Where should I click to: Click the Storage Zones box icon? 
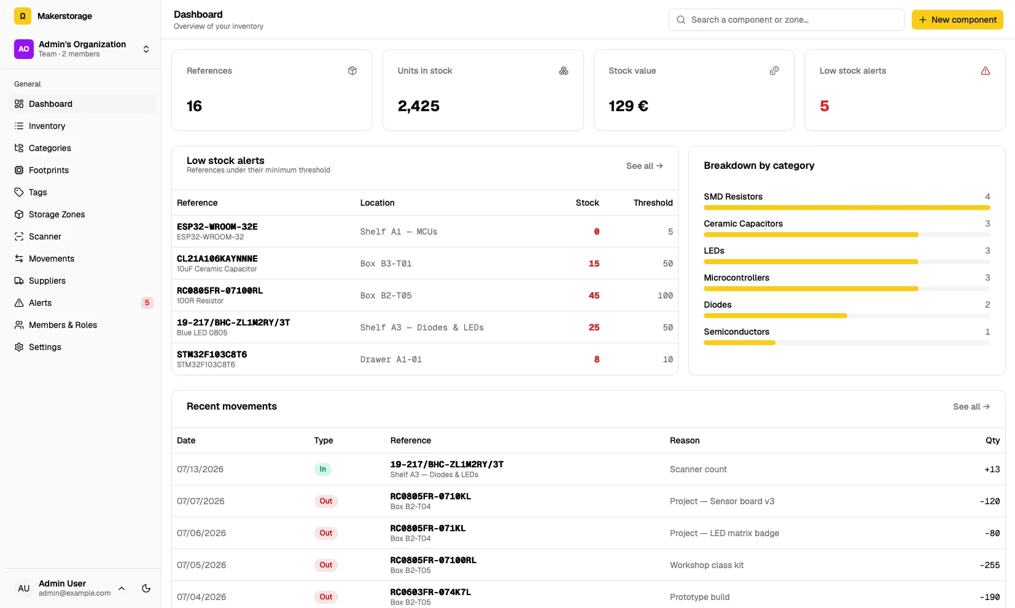point(19,214)
